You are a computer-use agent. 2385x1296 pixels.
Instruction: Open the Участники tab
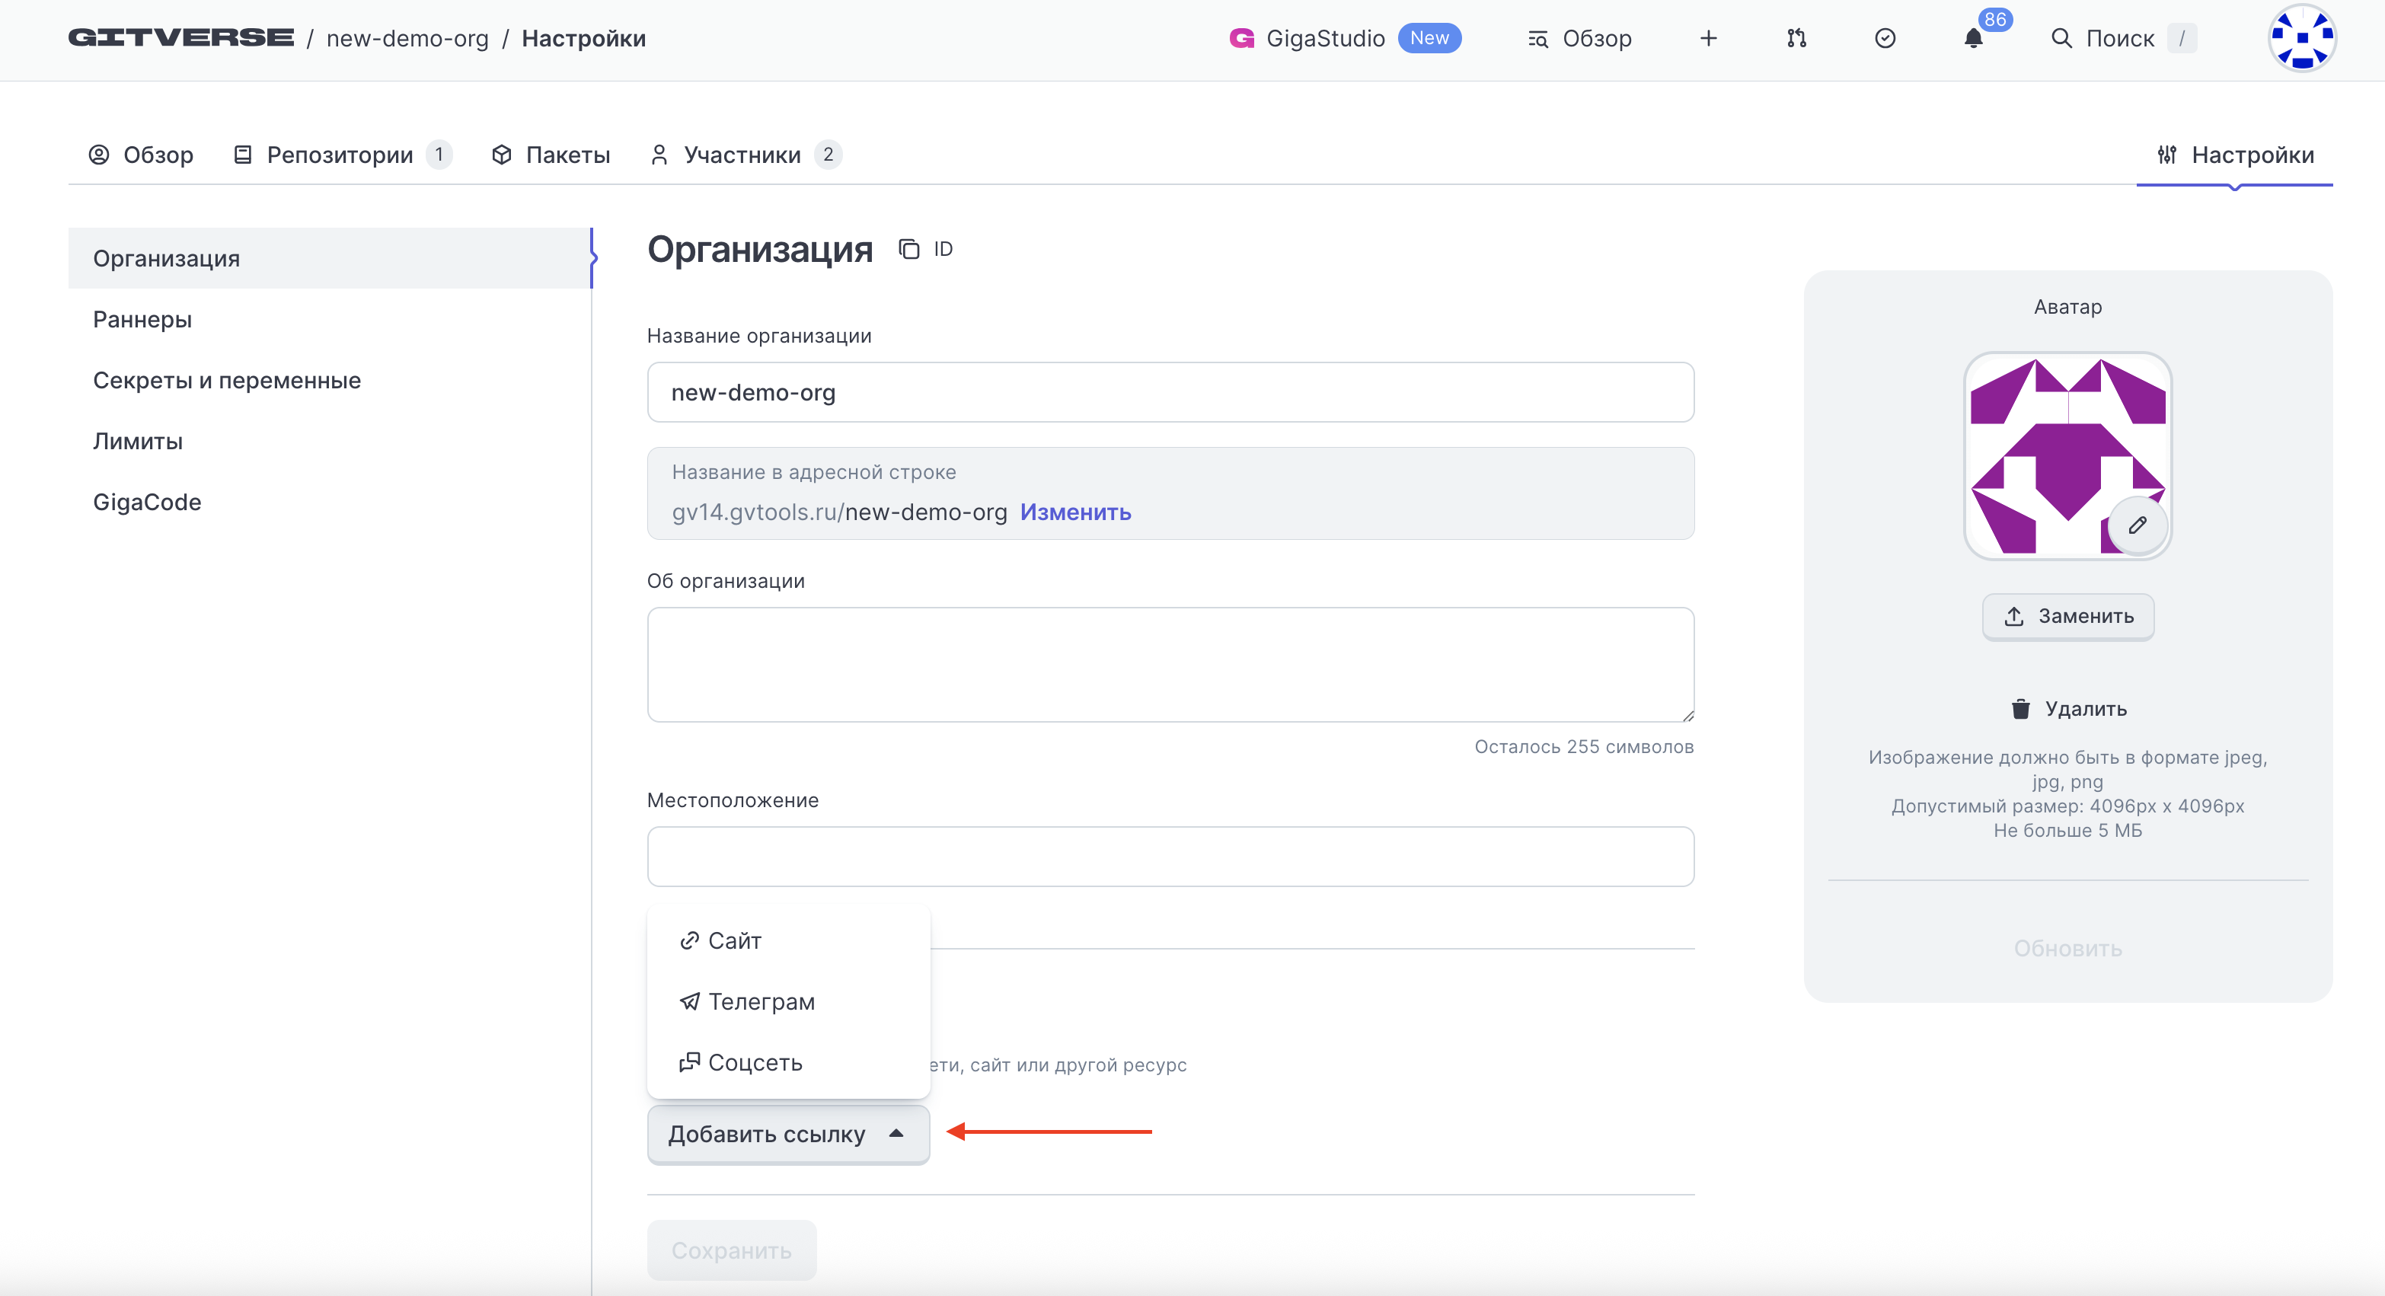(742, 155)
